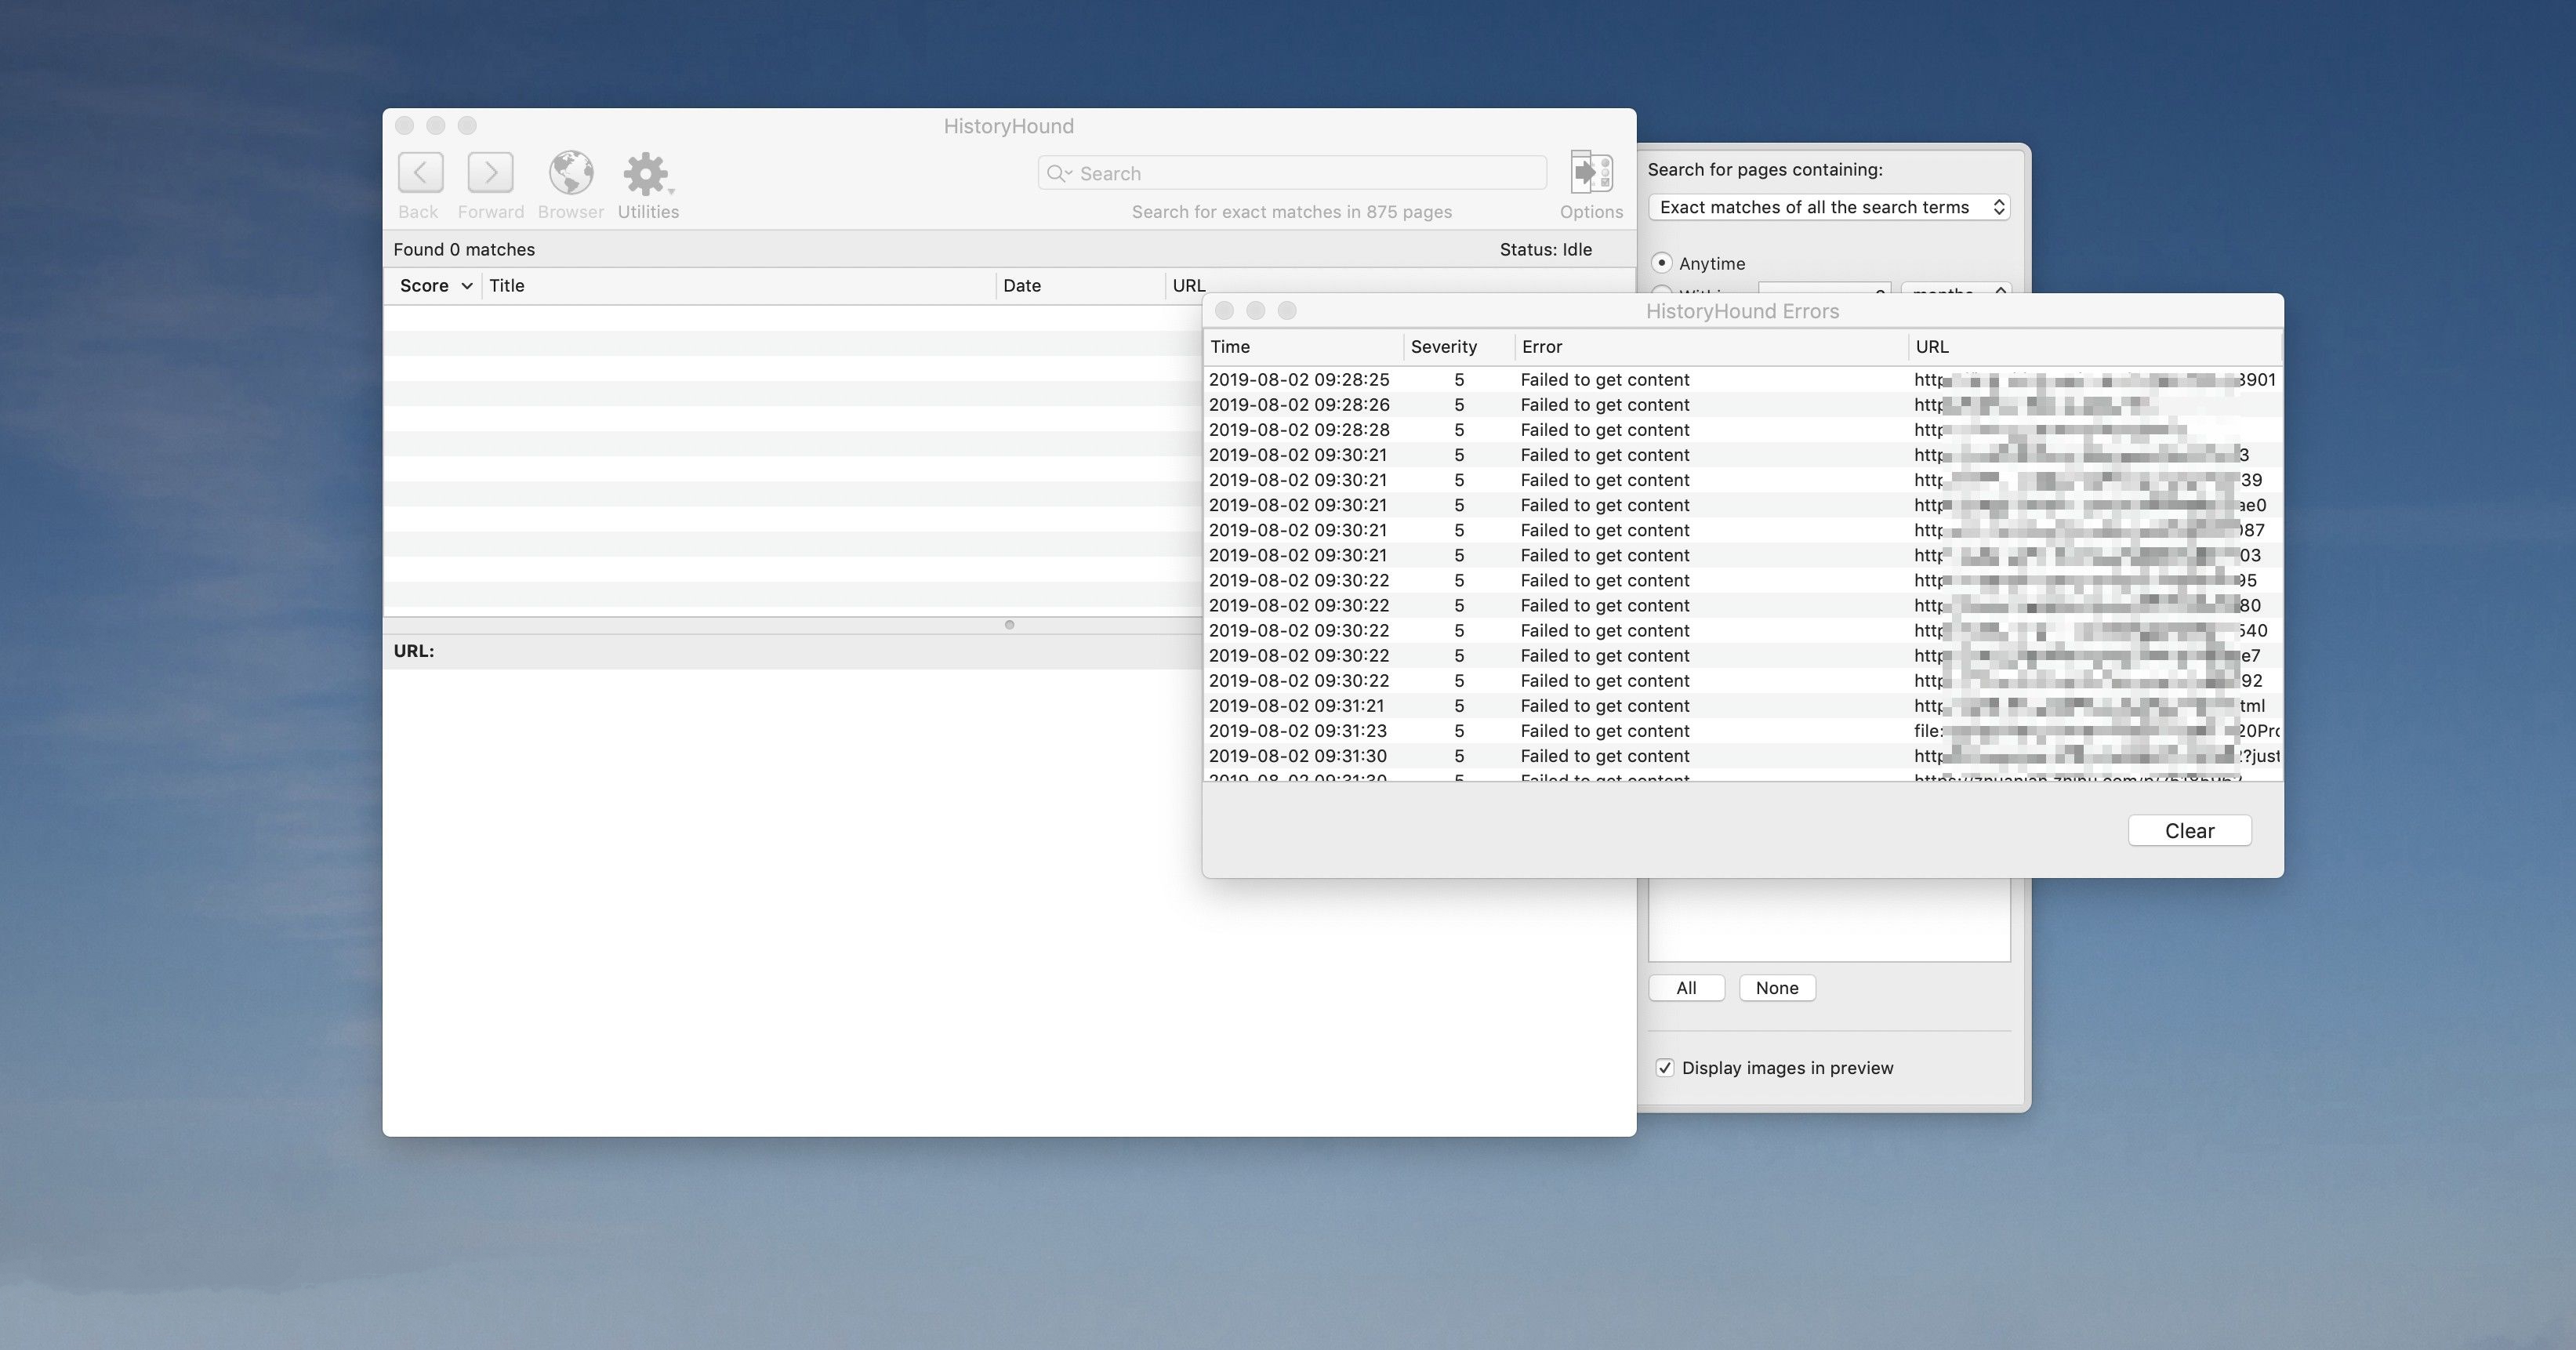Sort errors by Time column header
This screenshot has width=2576, height=1350.
[x=1303, y=347]
